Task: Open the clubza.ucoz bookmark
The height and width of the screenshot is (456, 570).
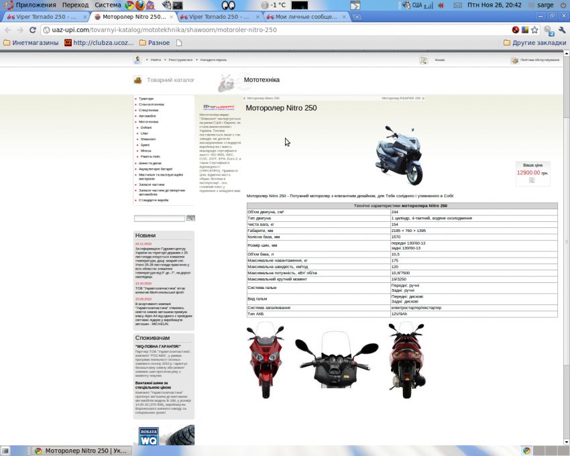Action: 99,43
